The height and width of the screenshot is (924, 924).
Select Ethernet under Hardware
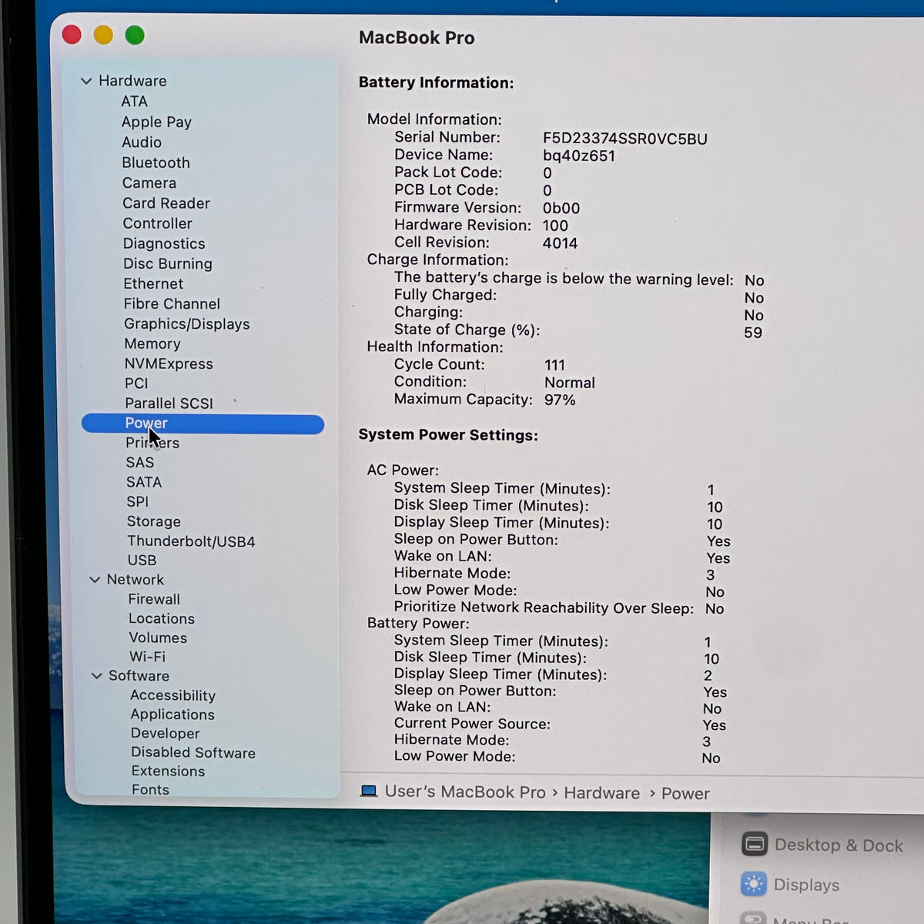153,284
